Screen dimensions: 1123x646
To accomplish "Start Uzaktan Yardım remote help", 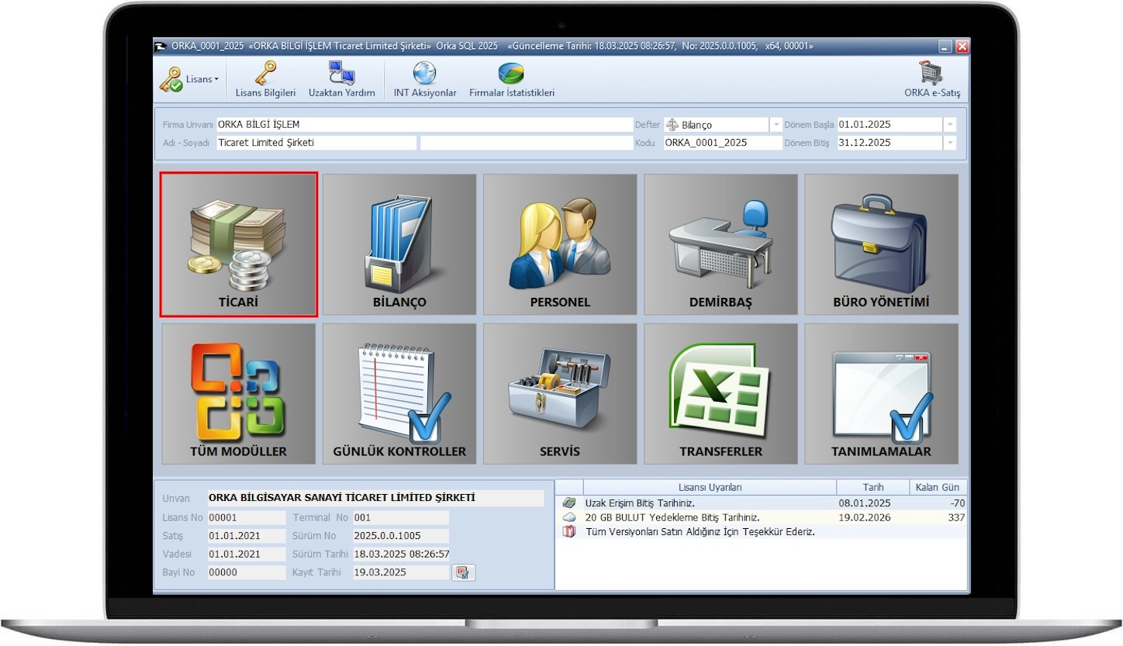I will 341,80.
